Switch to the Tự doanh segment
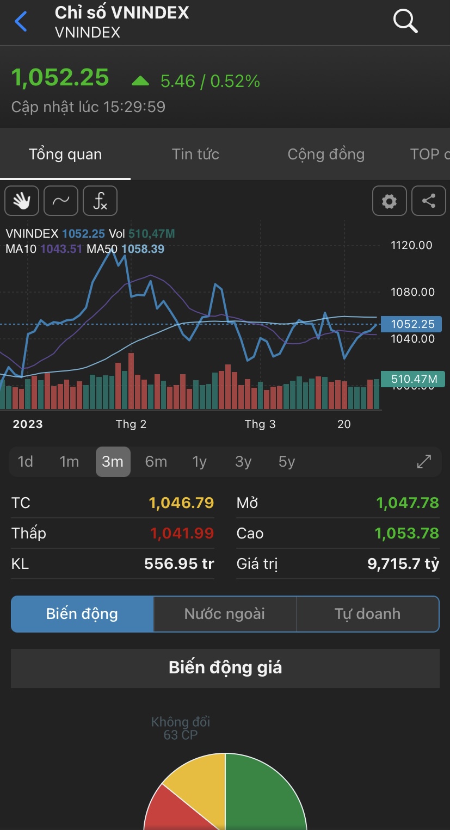This screenshot has width=450, height=830. pyautogui.click(x=367, y=614)
